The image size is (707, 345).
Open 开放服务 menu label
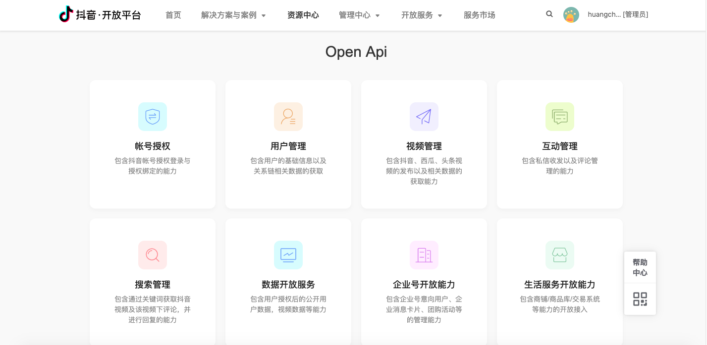[x=417, y=15]
